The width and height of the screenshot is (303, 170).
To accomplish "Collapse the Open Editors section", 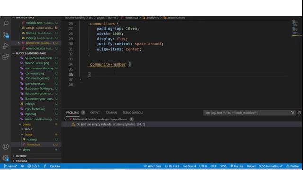I will point(25,18).
